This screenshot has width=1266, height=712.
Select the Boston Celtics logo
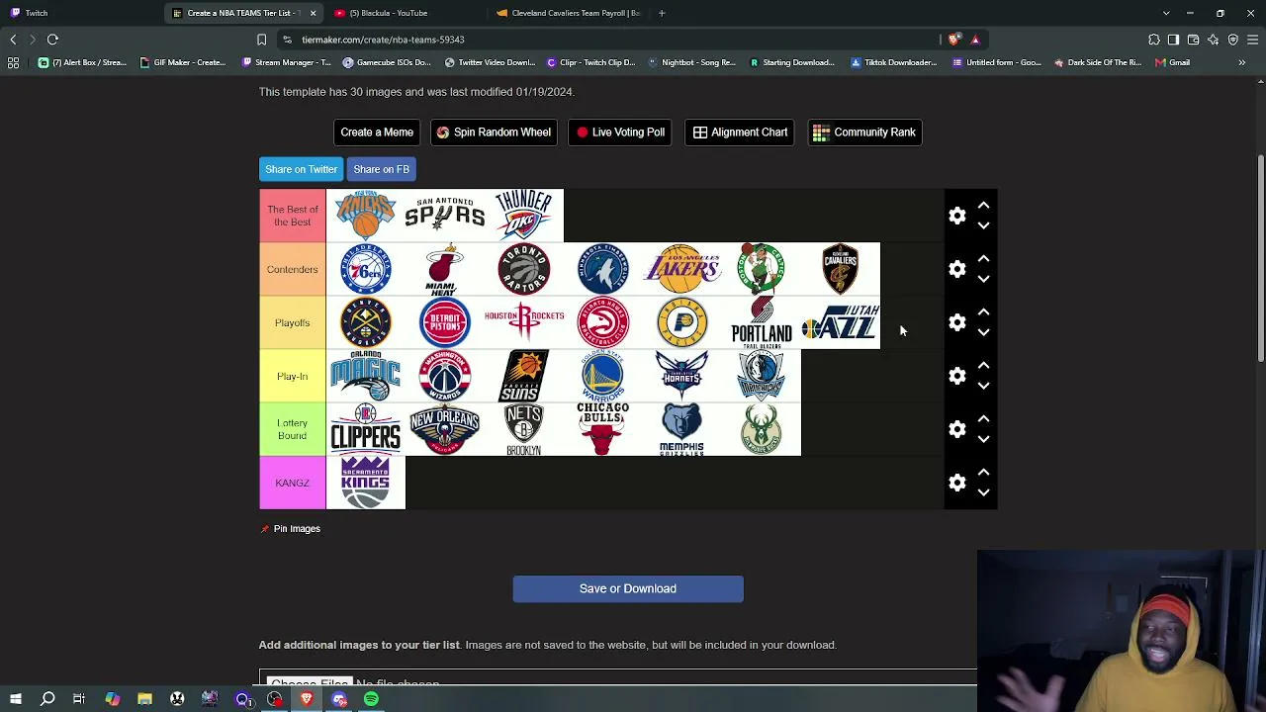[762, 269]
